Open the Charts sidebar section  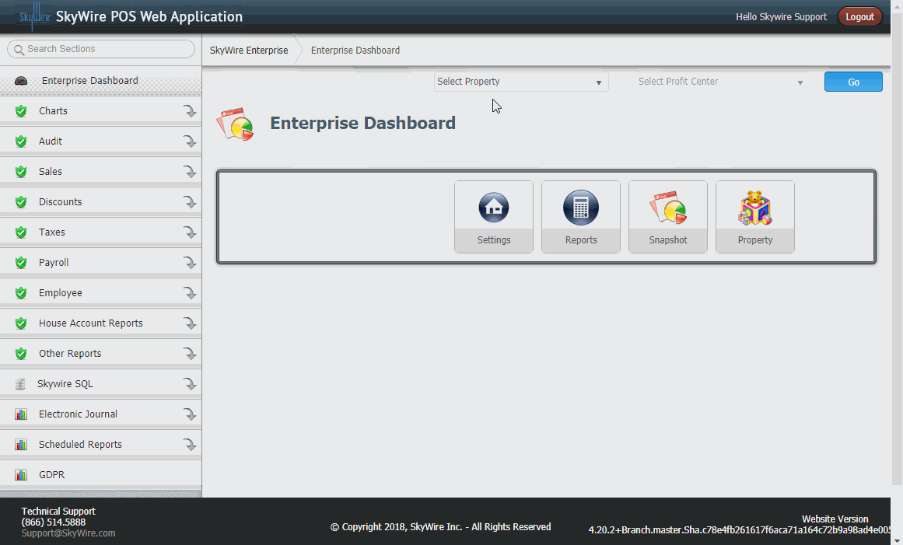point(101,111)
